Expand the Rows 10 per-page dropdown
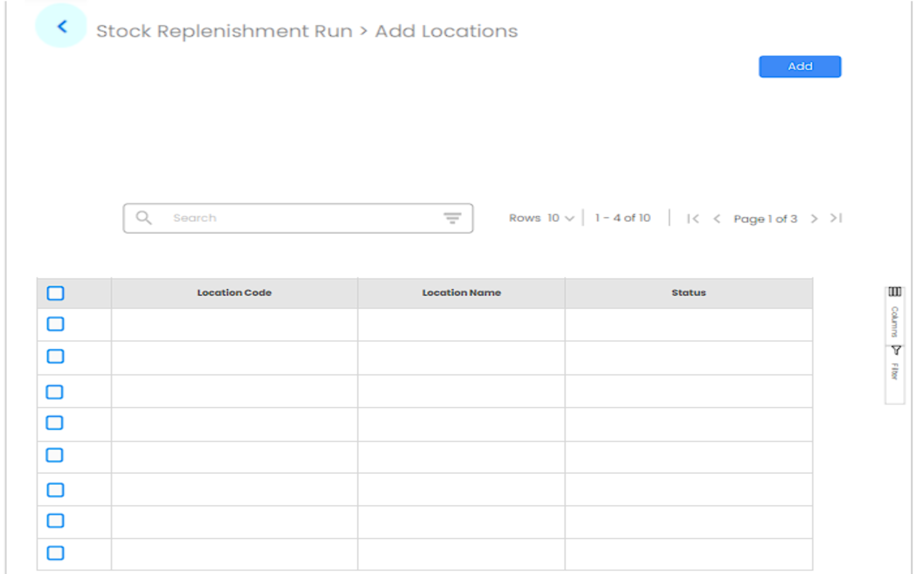The width and height of the screenshot is (919, 574). tap(560, 218)
